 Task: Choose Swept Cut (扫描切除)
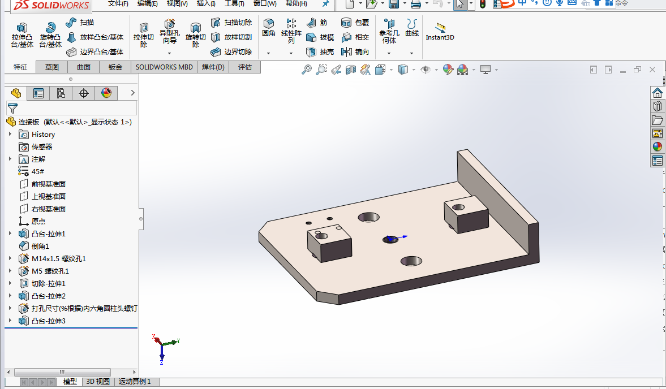coord(231,23)
